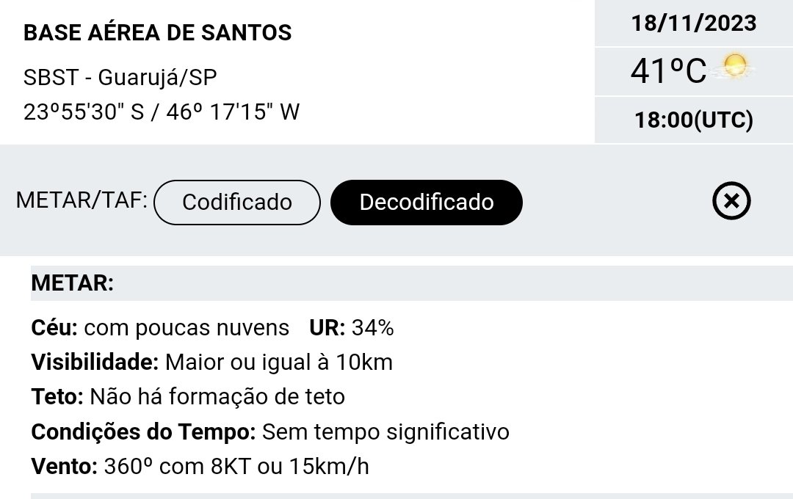Click the UR 34% humidity value

352,327
